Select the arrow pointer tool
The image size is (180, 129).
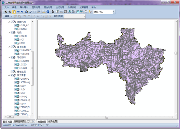(x=53, y=12)
